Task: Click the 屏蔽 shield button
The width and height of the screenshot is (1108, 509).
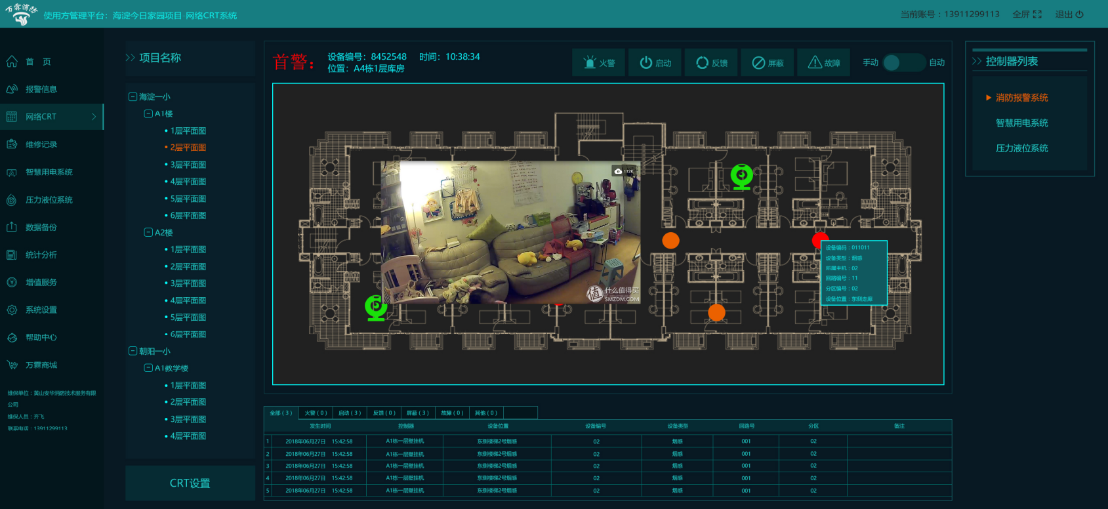Action: [767, 62]
